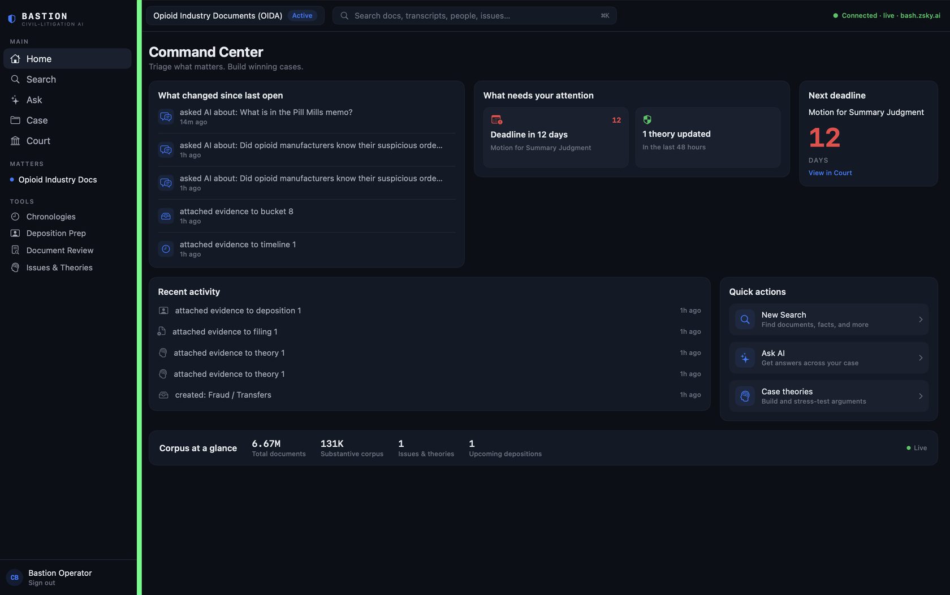Click the Bastion Operator user name
Image resolution: width=950 pixels, height=595 pixels.
(60, 573)
